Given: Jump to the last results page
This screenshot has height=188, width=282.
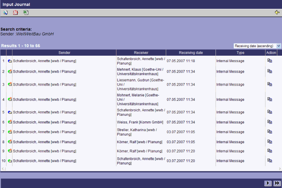Looking at the screenshot, I should coord(277,183).
